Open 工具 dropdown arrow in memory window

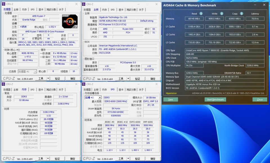tap(48, 159)
